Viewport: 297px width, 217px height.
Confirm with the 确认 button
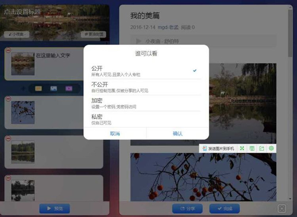(x=178, y=134)
